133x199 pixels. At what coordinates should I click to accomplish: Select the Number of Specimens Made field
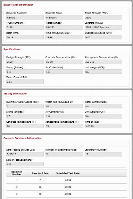(x=64, y=154)
